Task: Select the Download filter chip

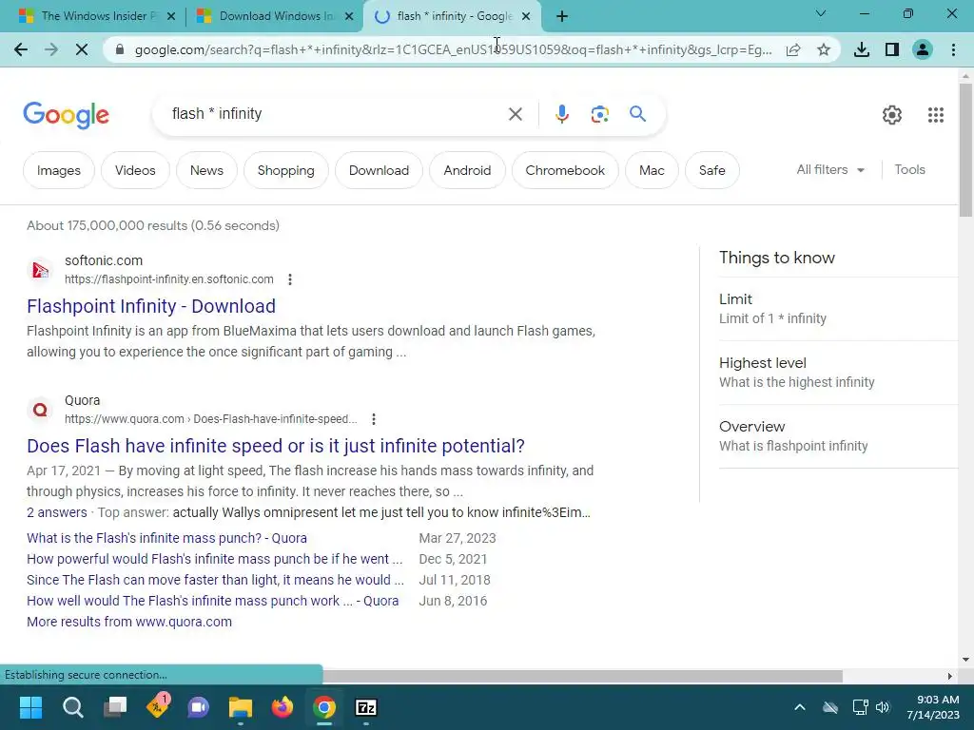Action: (x=379, y=170)
